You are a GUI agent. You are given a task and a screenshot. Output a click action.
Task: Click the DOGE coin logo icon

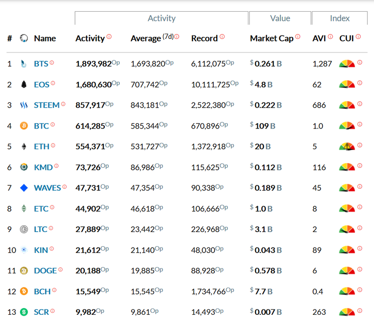click(23, 271)
